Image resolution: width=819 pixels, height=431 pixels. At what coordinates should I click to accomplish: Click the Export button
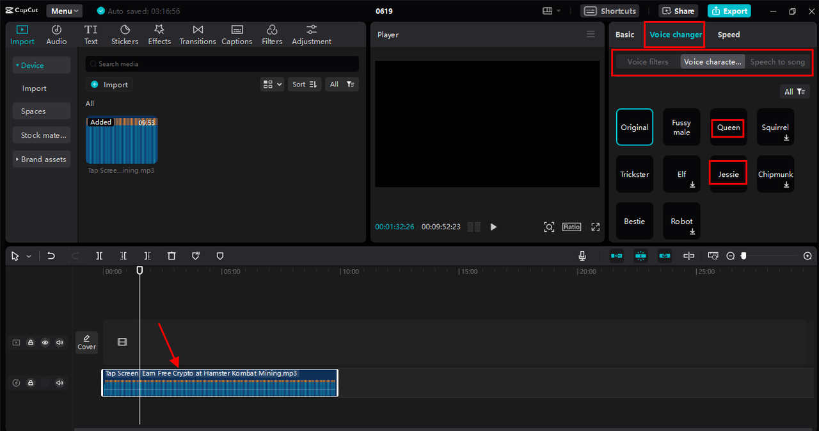tap(729, 11)
